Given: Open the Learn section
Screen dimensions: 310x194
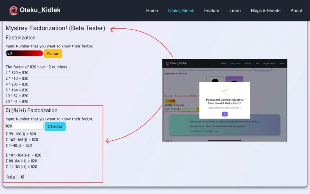Looking at the screenshot, I should [235, 10].
